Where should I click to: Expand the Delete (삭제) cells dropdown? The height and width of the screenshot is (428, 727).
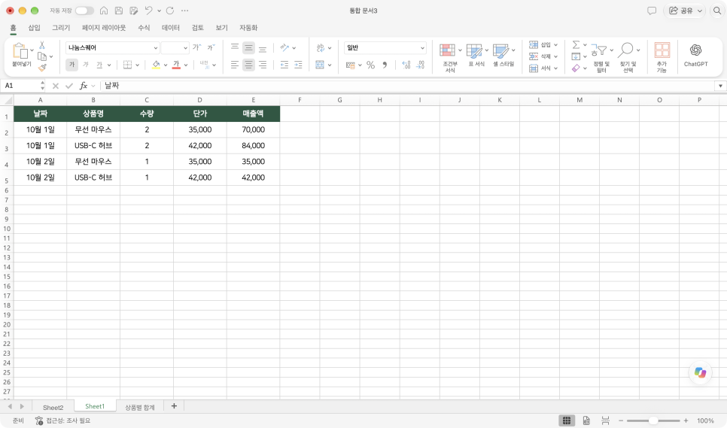555,56
